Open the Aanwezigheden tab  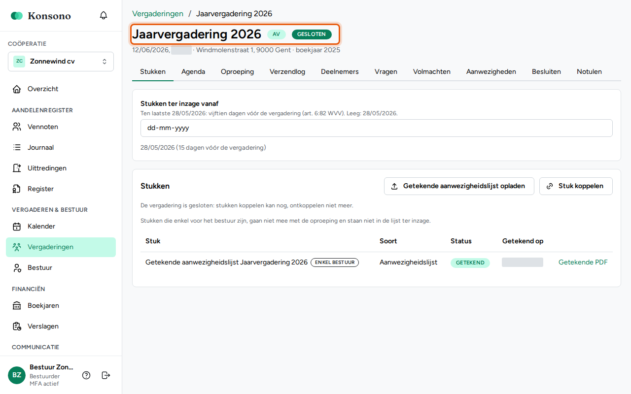point(491,71)
